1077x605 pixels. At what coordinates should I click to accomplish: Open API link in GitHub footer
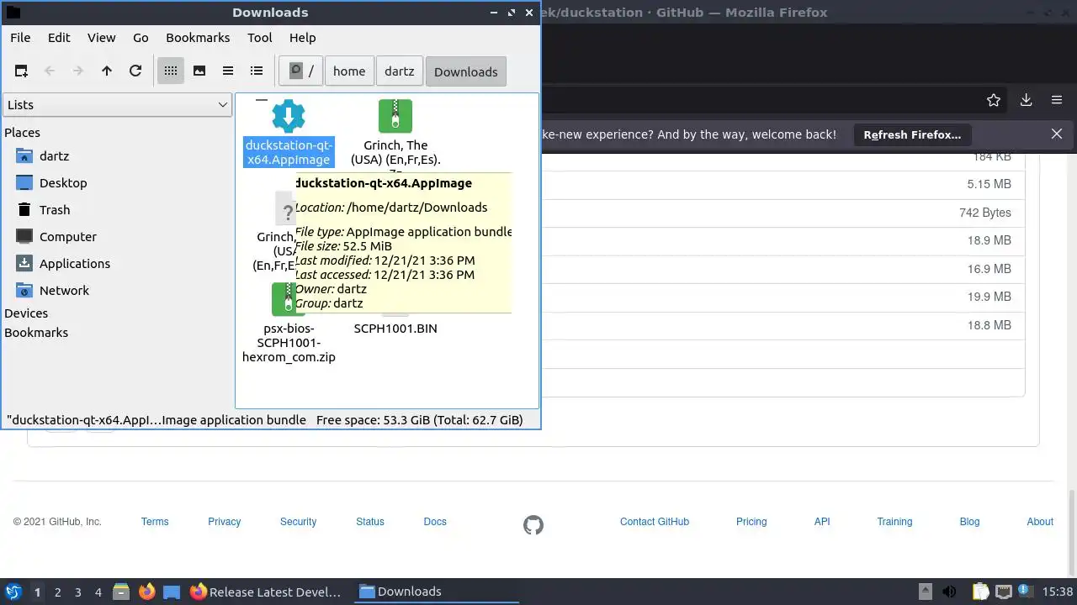tap(822, 522)
